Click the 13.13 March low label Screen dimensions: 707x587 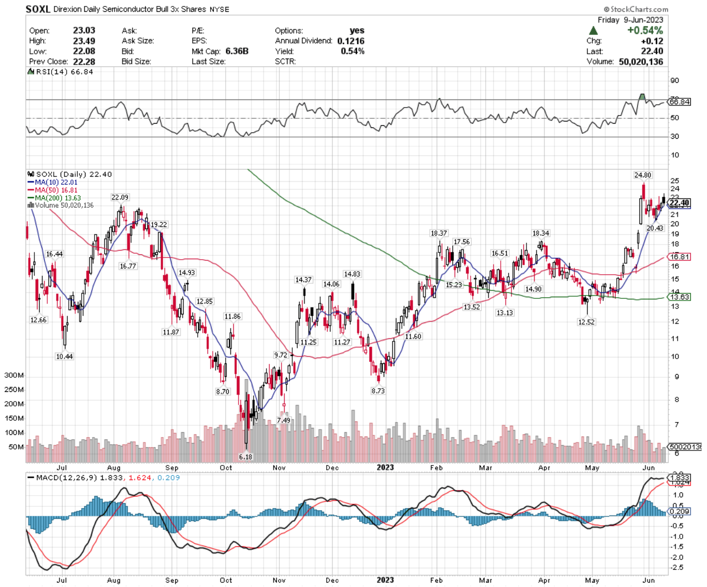tap(504, 313)
